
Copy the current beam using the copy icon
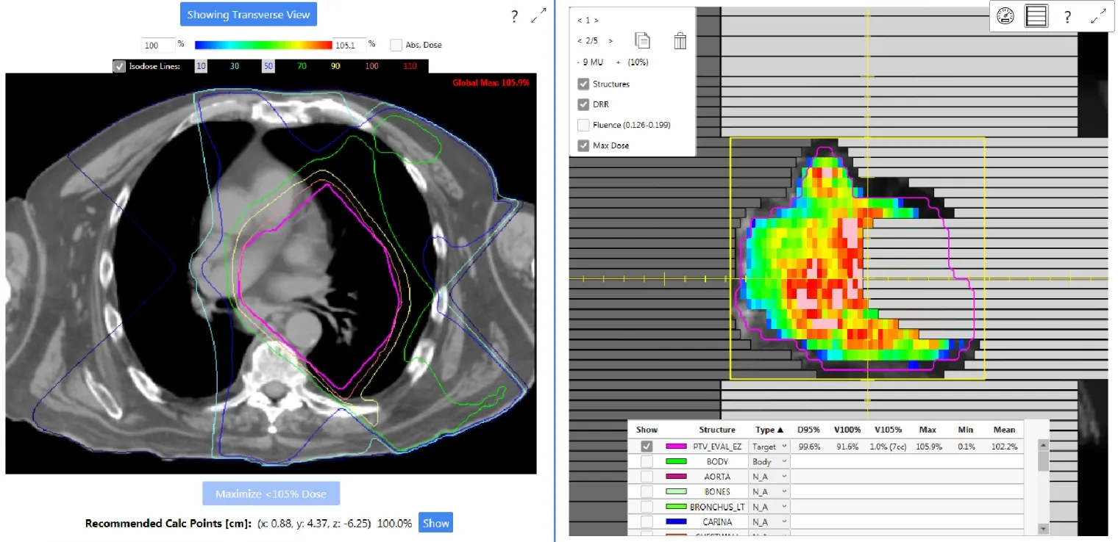[642, 40]
